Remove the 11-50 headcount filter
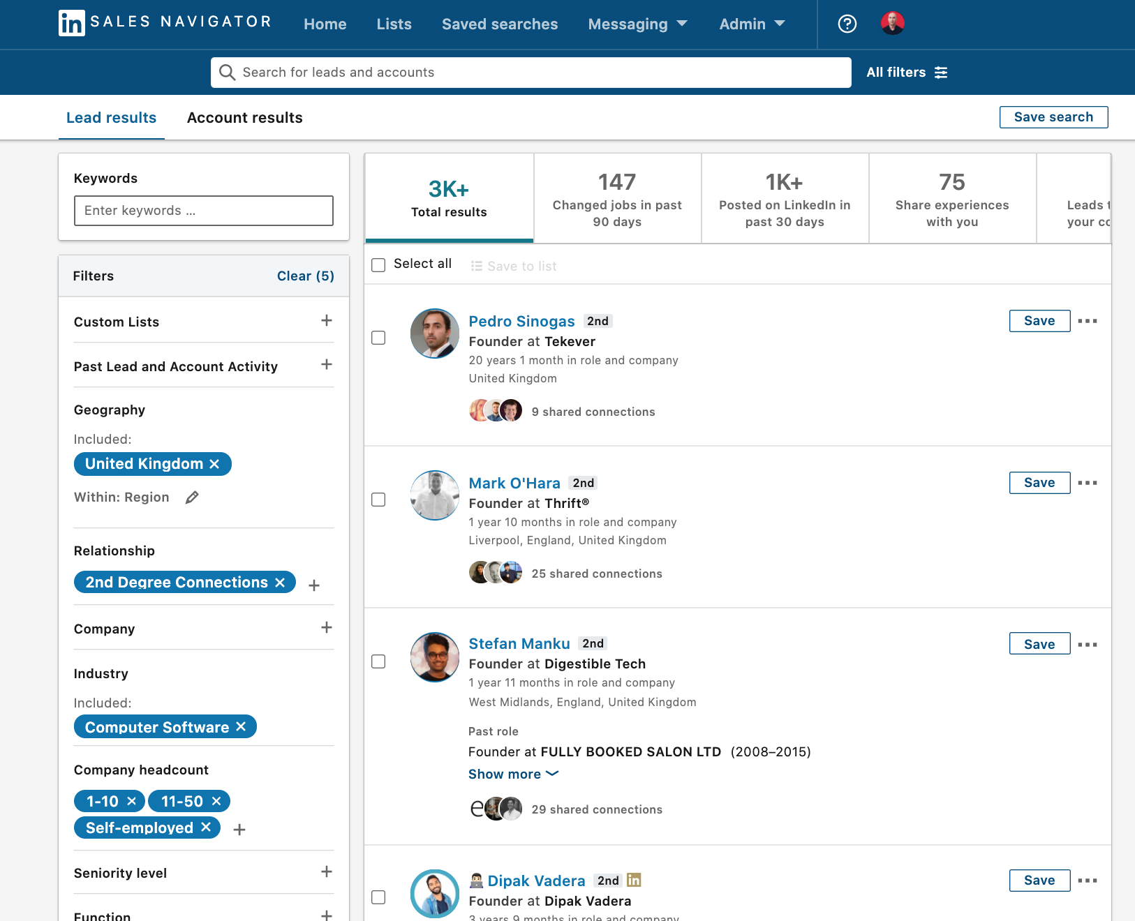This screenshot has height=921, width=1135. click(216, 801)
